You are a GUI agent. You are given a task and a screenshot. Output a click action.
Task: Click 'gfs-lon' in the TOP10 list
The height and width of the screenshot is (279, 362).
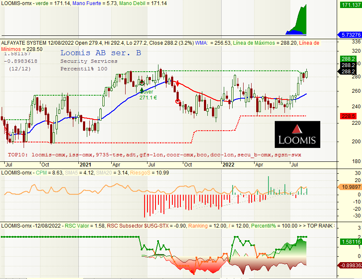[x=151, y=155]
